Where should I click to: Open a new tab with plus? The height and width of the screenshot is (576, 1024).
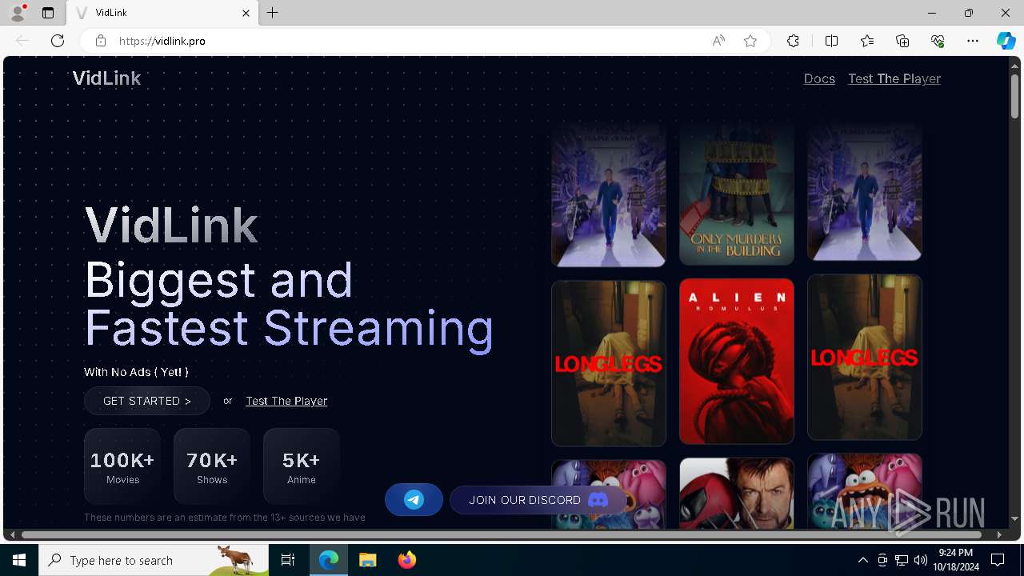click(273, 13)
